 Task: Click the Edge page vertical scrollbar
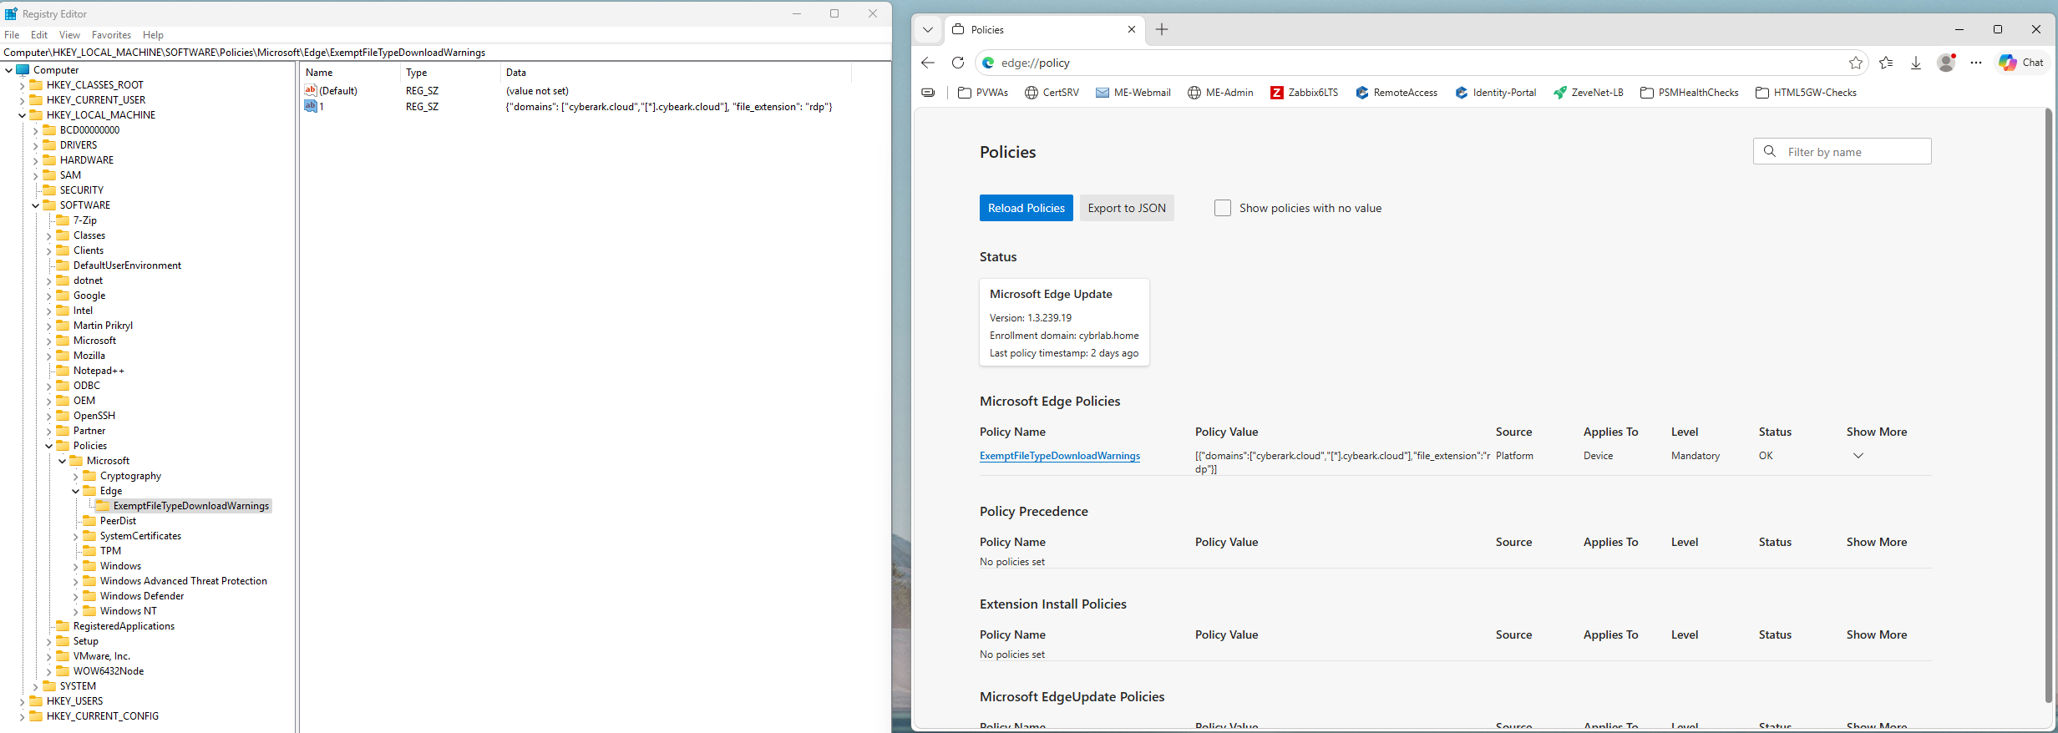tap(2048, 406)
